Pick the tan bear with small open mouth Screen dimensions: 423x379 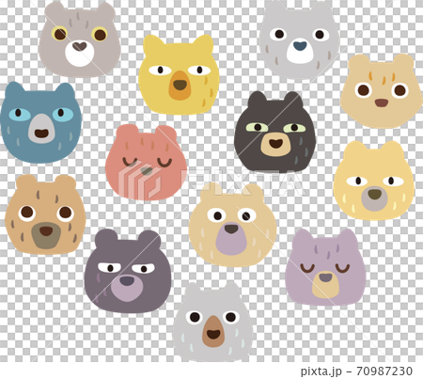[x=382, y=91]
